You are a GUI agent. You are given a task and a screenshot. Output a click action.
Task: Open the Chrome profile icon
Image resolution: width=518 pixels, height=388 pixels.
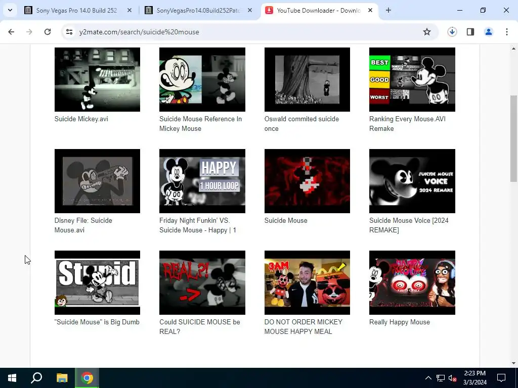pos(489,32)
